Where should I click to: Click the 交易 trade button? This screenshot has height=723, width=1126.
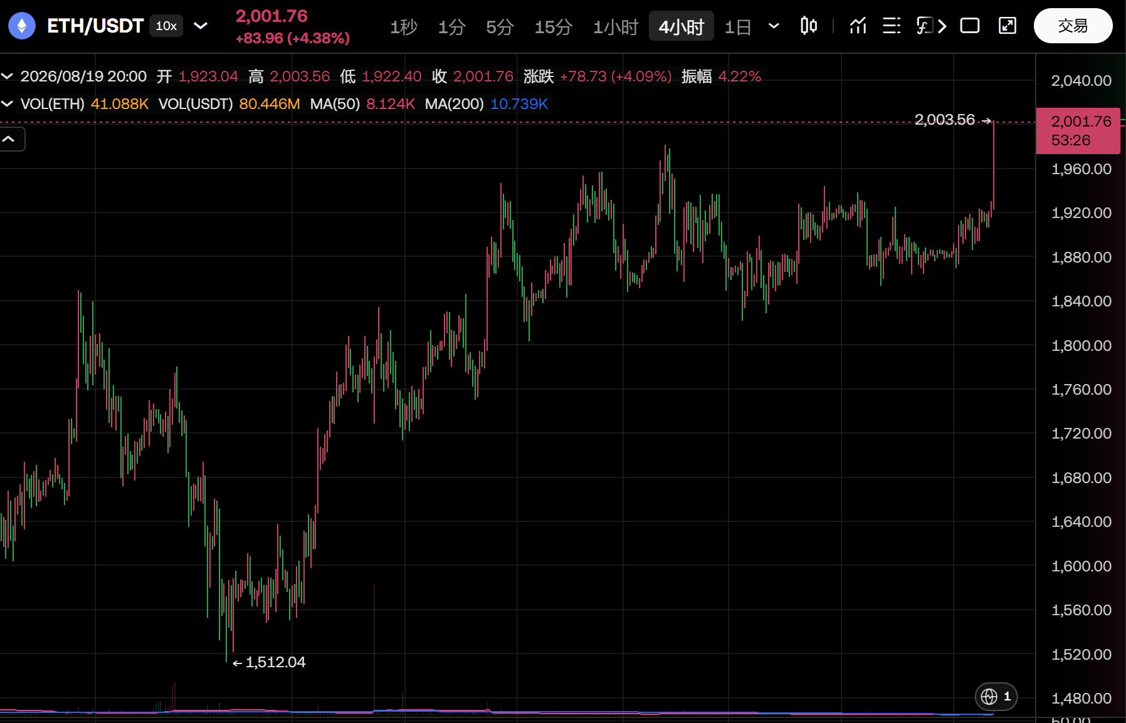1073,26
